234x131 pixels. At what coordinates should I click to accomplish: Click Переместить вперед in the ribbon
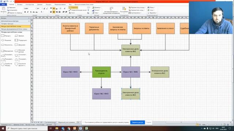tap(137, 7)
